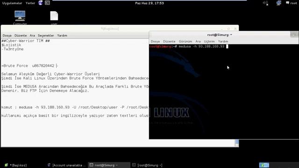Click the '-Tw3ntyOne' line in editor
299x168 pixels.
13,49
